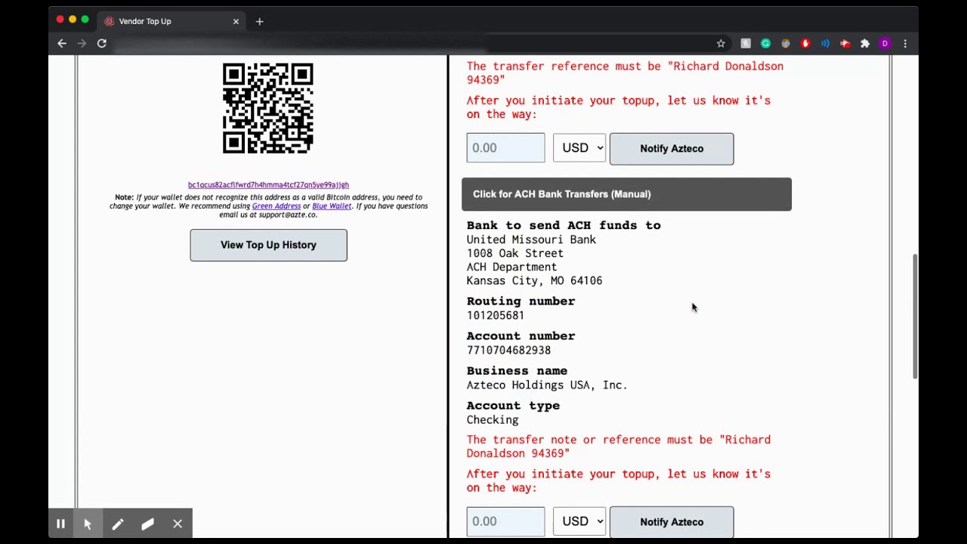Screen dimensions: 967x544
Task: Click the face with glasses extension icon
Action: point(786,44)
